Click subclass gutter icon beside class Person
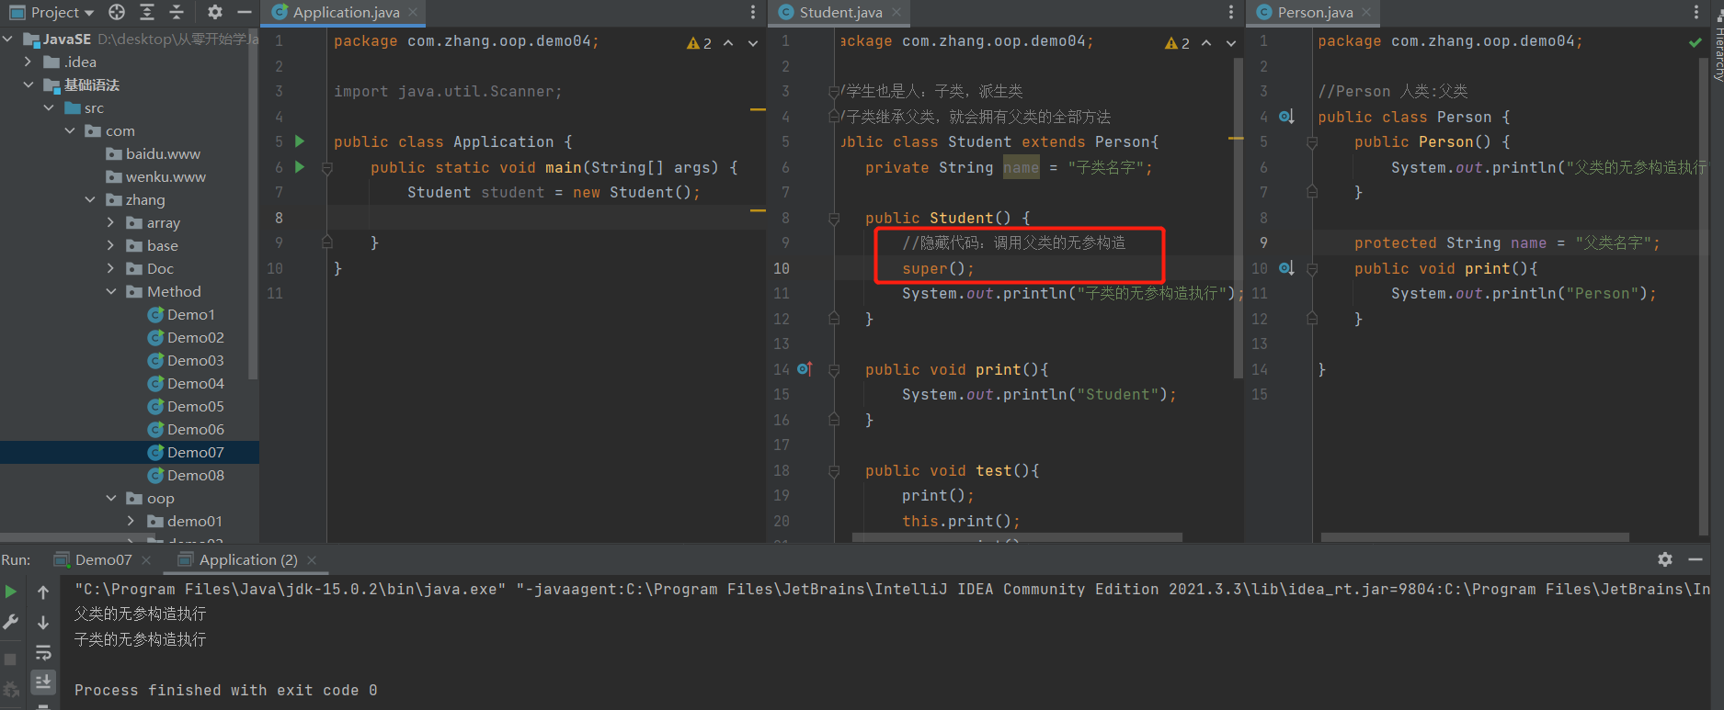The image size is (1724, 710). 1286,117
